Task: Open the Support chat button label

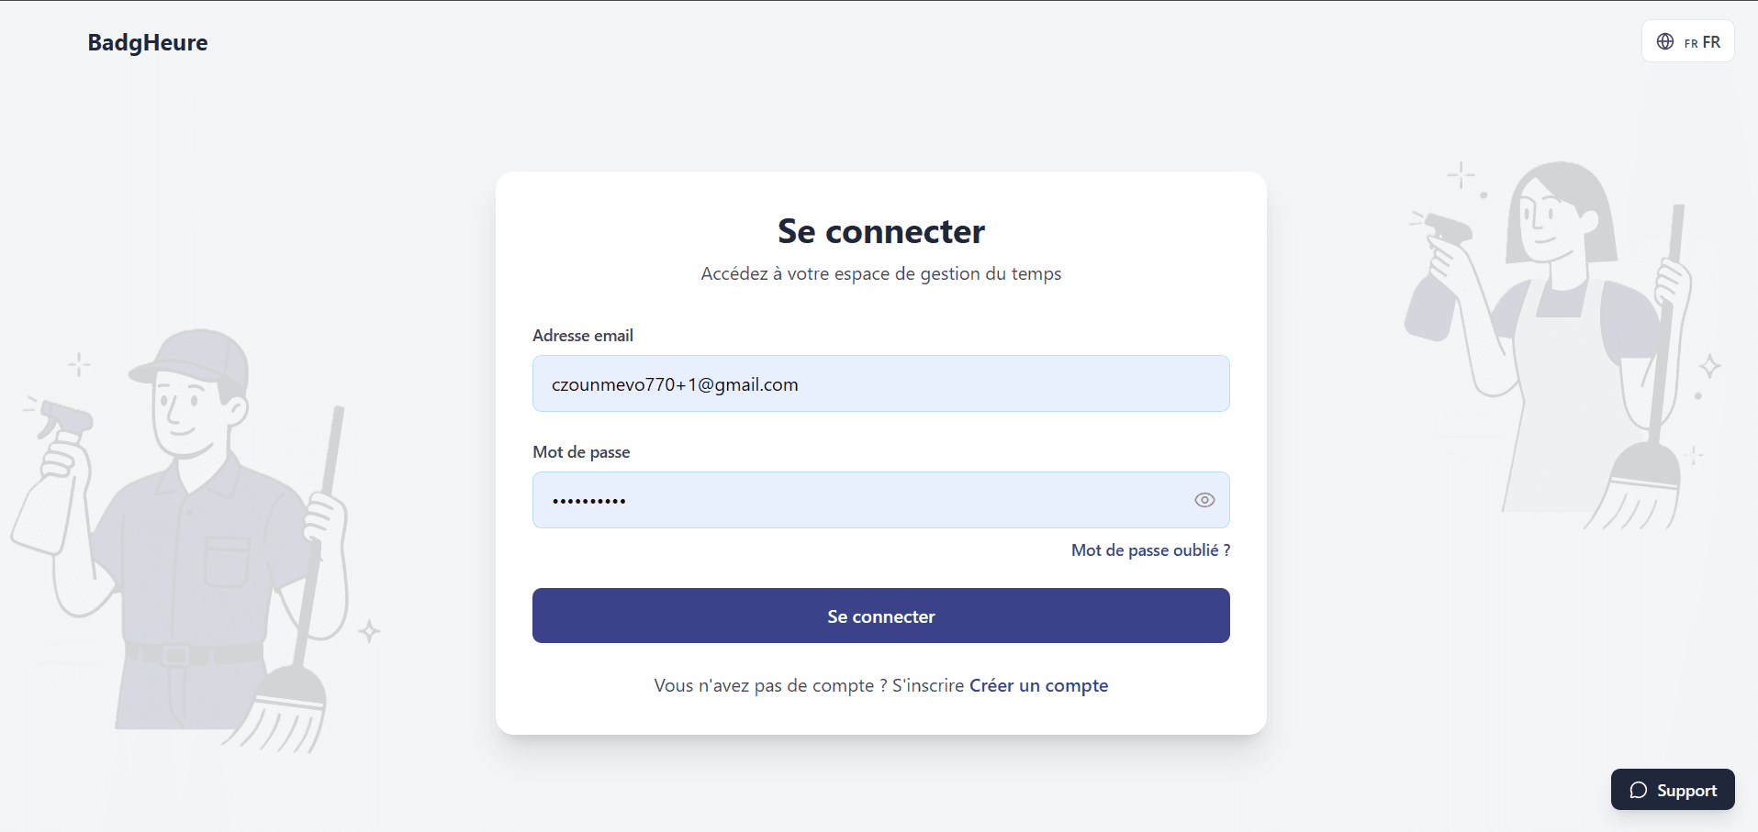Action: pyautogui.click(x=1686, y=790)
